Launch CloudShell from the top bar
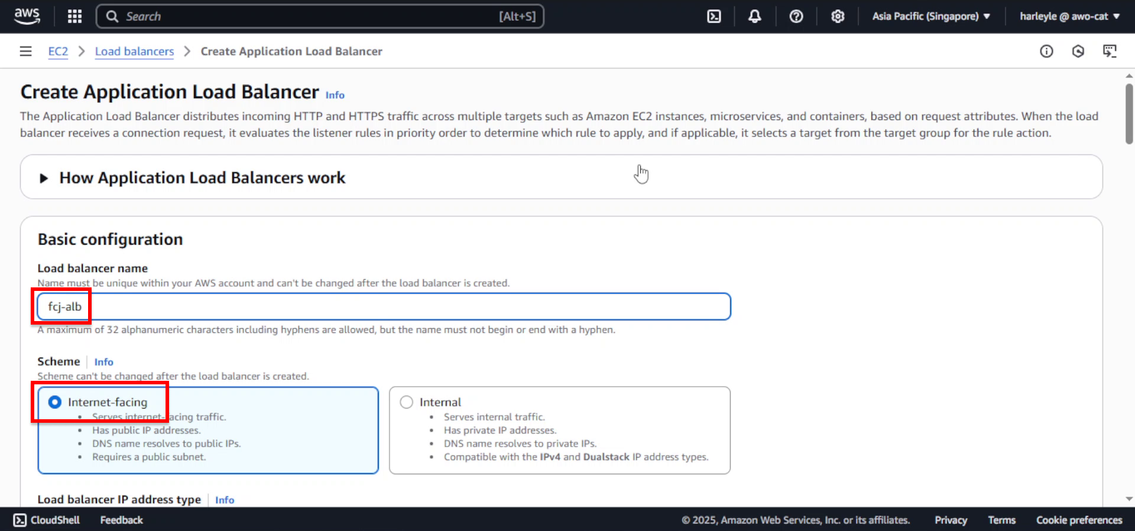The height and width of the screenshot is (531, 1135). pos(714,17)
